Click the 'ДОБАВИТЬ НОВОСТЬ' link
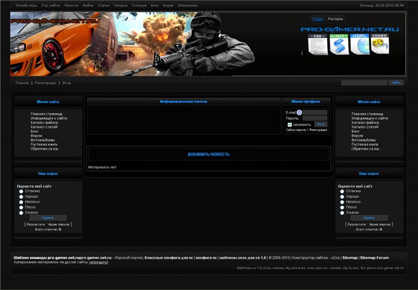This screenshot has height=290, width=418. click(x=208, y=154)
